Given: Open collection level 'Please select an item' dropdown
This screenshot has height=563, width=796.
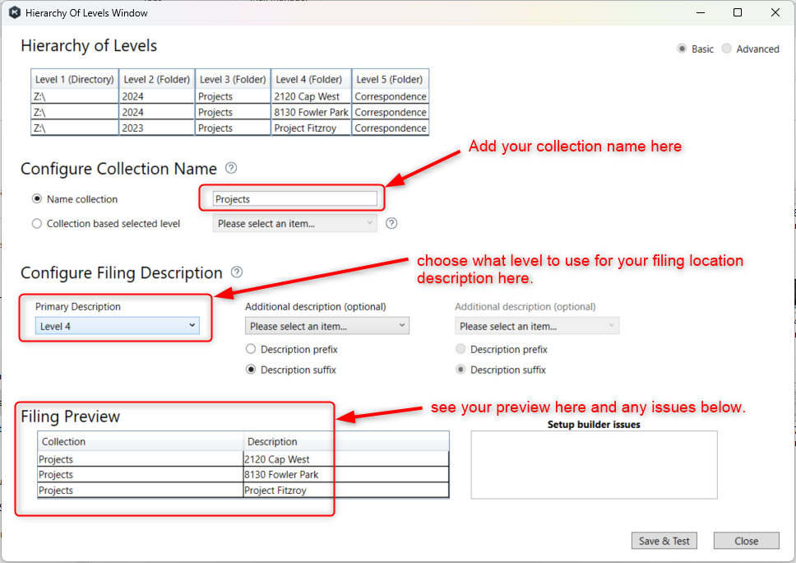Looking at the screenshot, I should tap(294, 223).
